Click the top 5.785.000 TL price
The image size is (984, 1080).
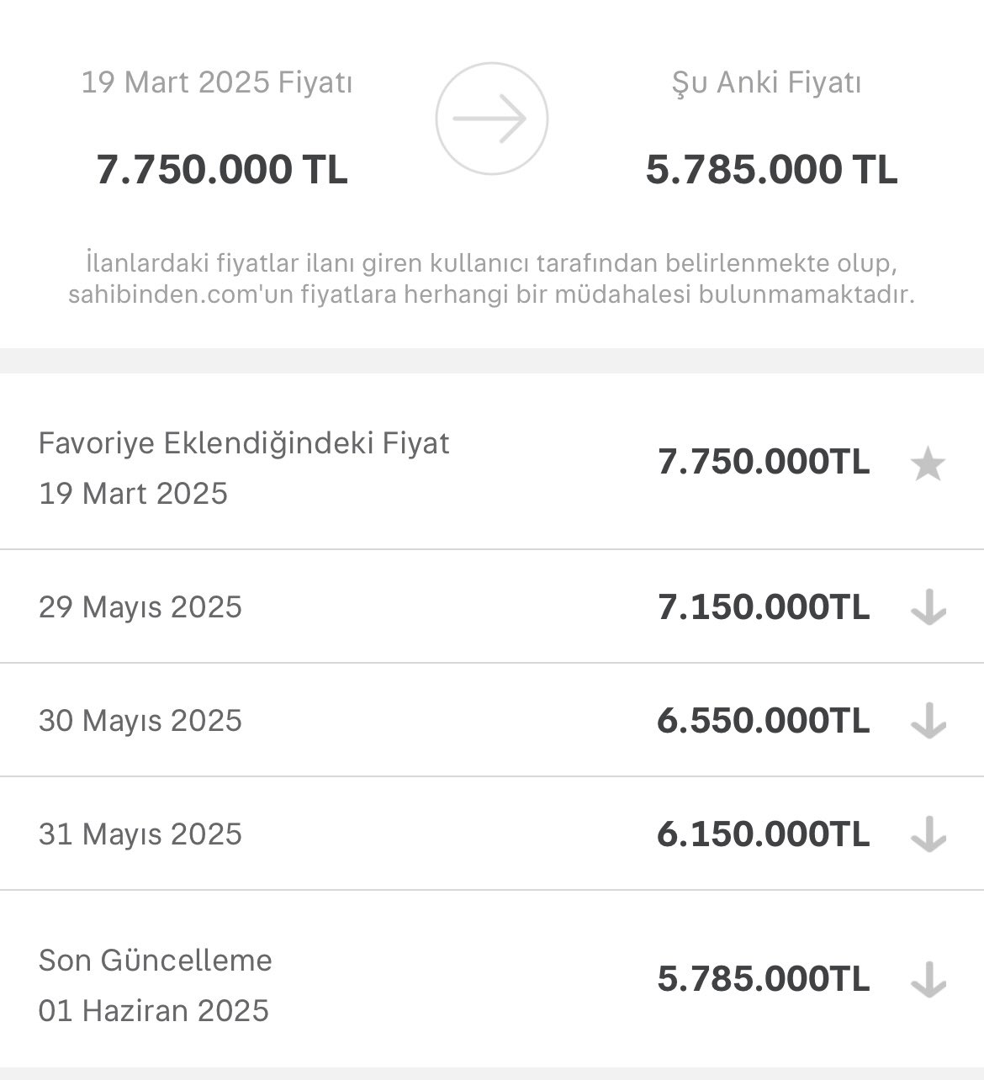click(x=771, y=169)
